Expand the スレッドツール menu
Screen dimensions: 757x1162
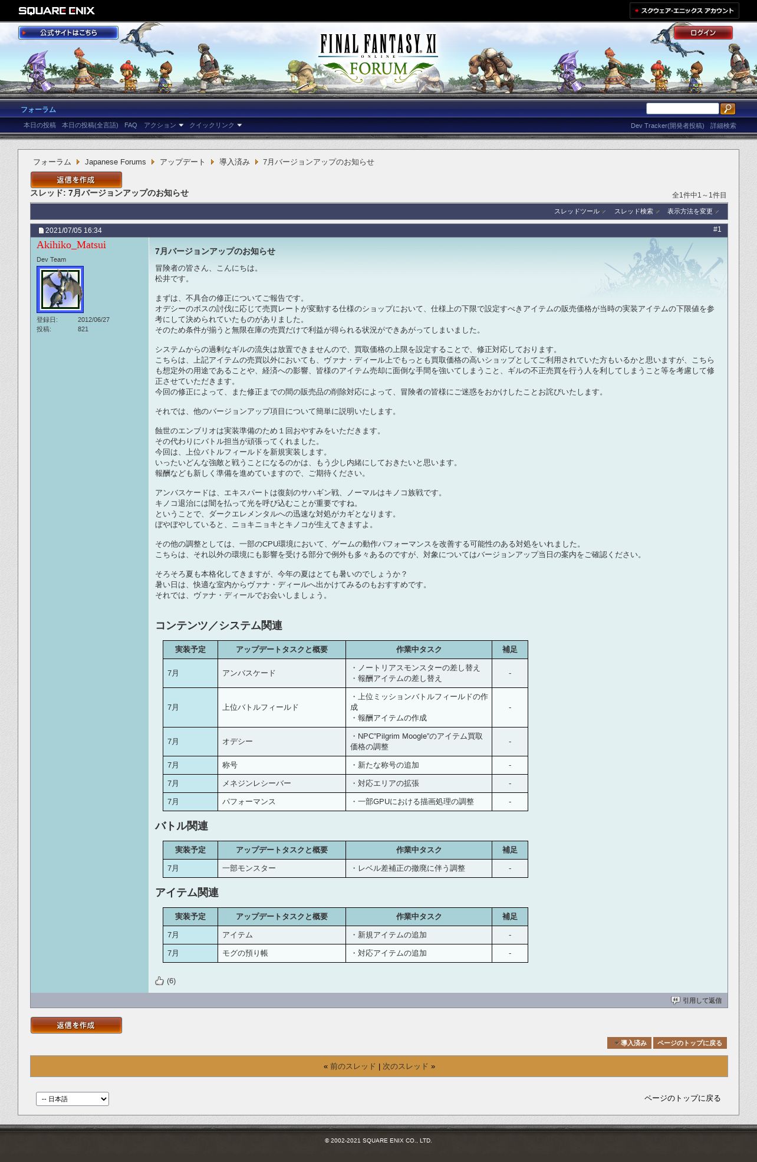point(580,212)
